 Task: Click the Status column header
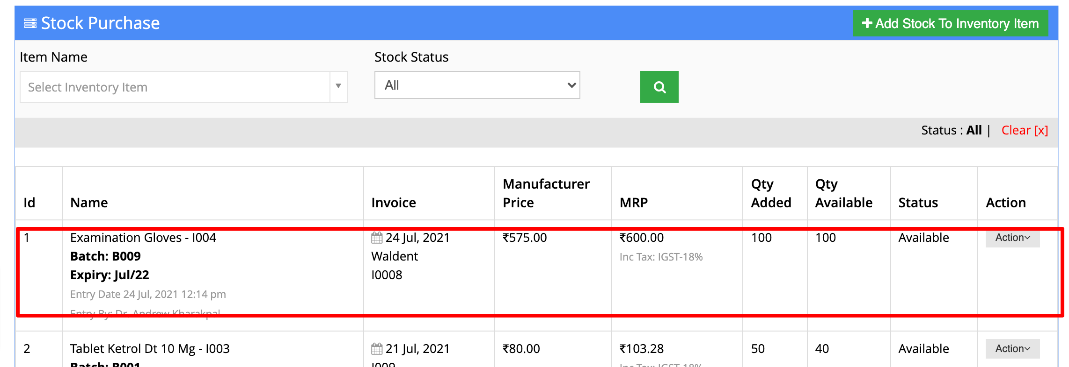(x=918, y=203)
